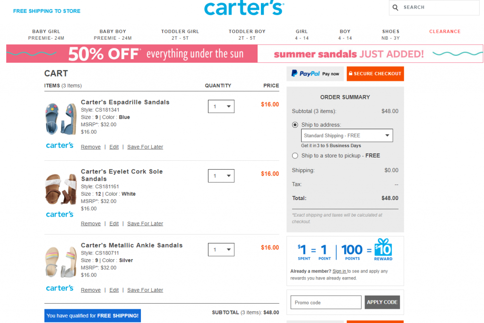Viewport: 484px width, 323px height.
Task: Select the Ship to address radio button
Action: pos(295,125)
